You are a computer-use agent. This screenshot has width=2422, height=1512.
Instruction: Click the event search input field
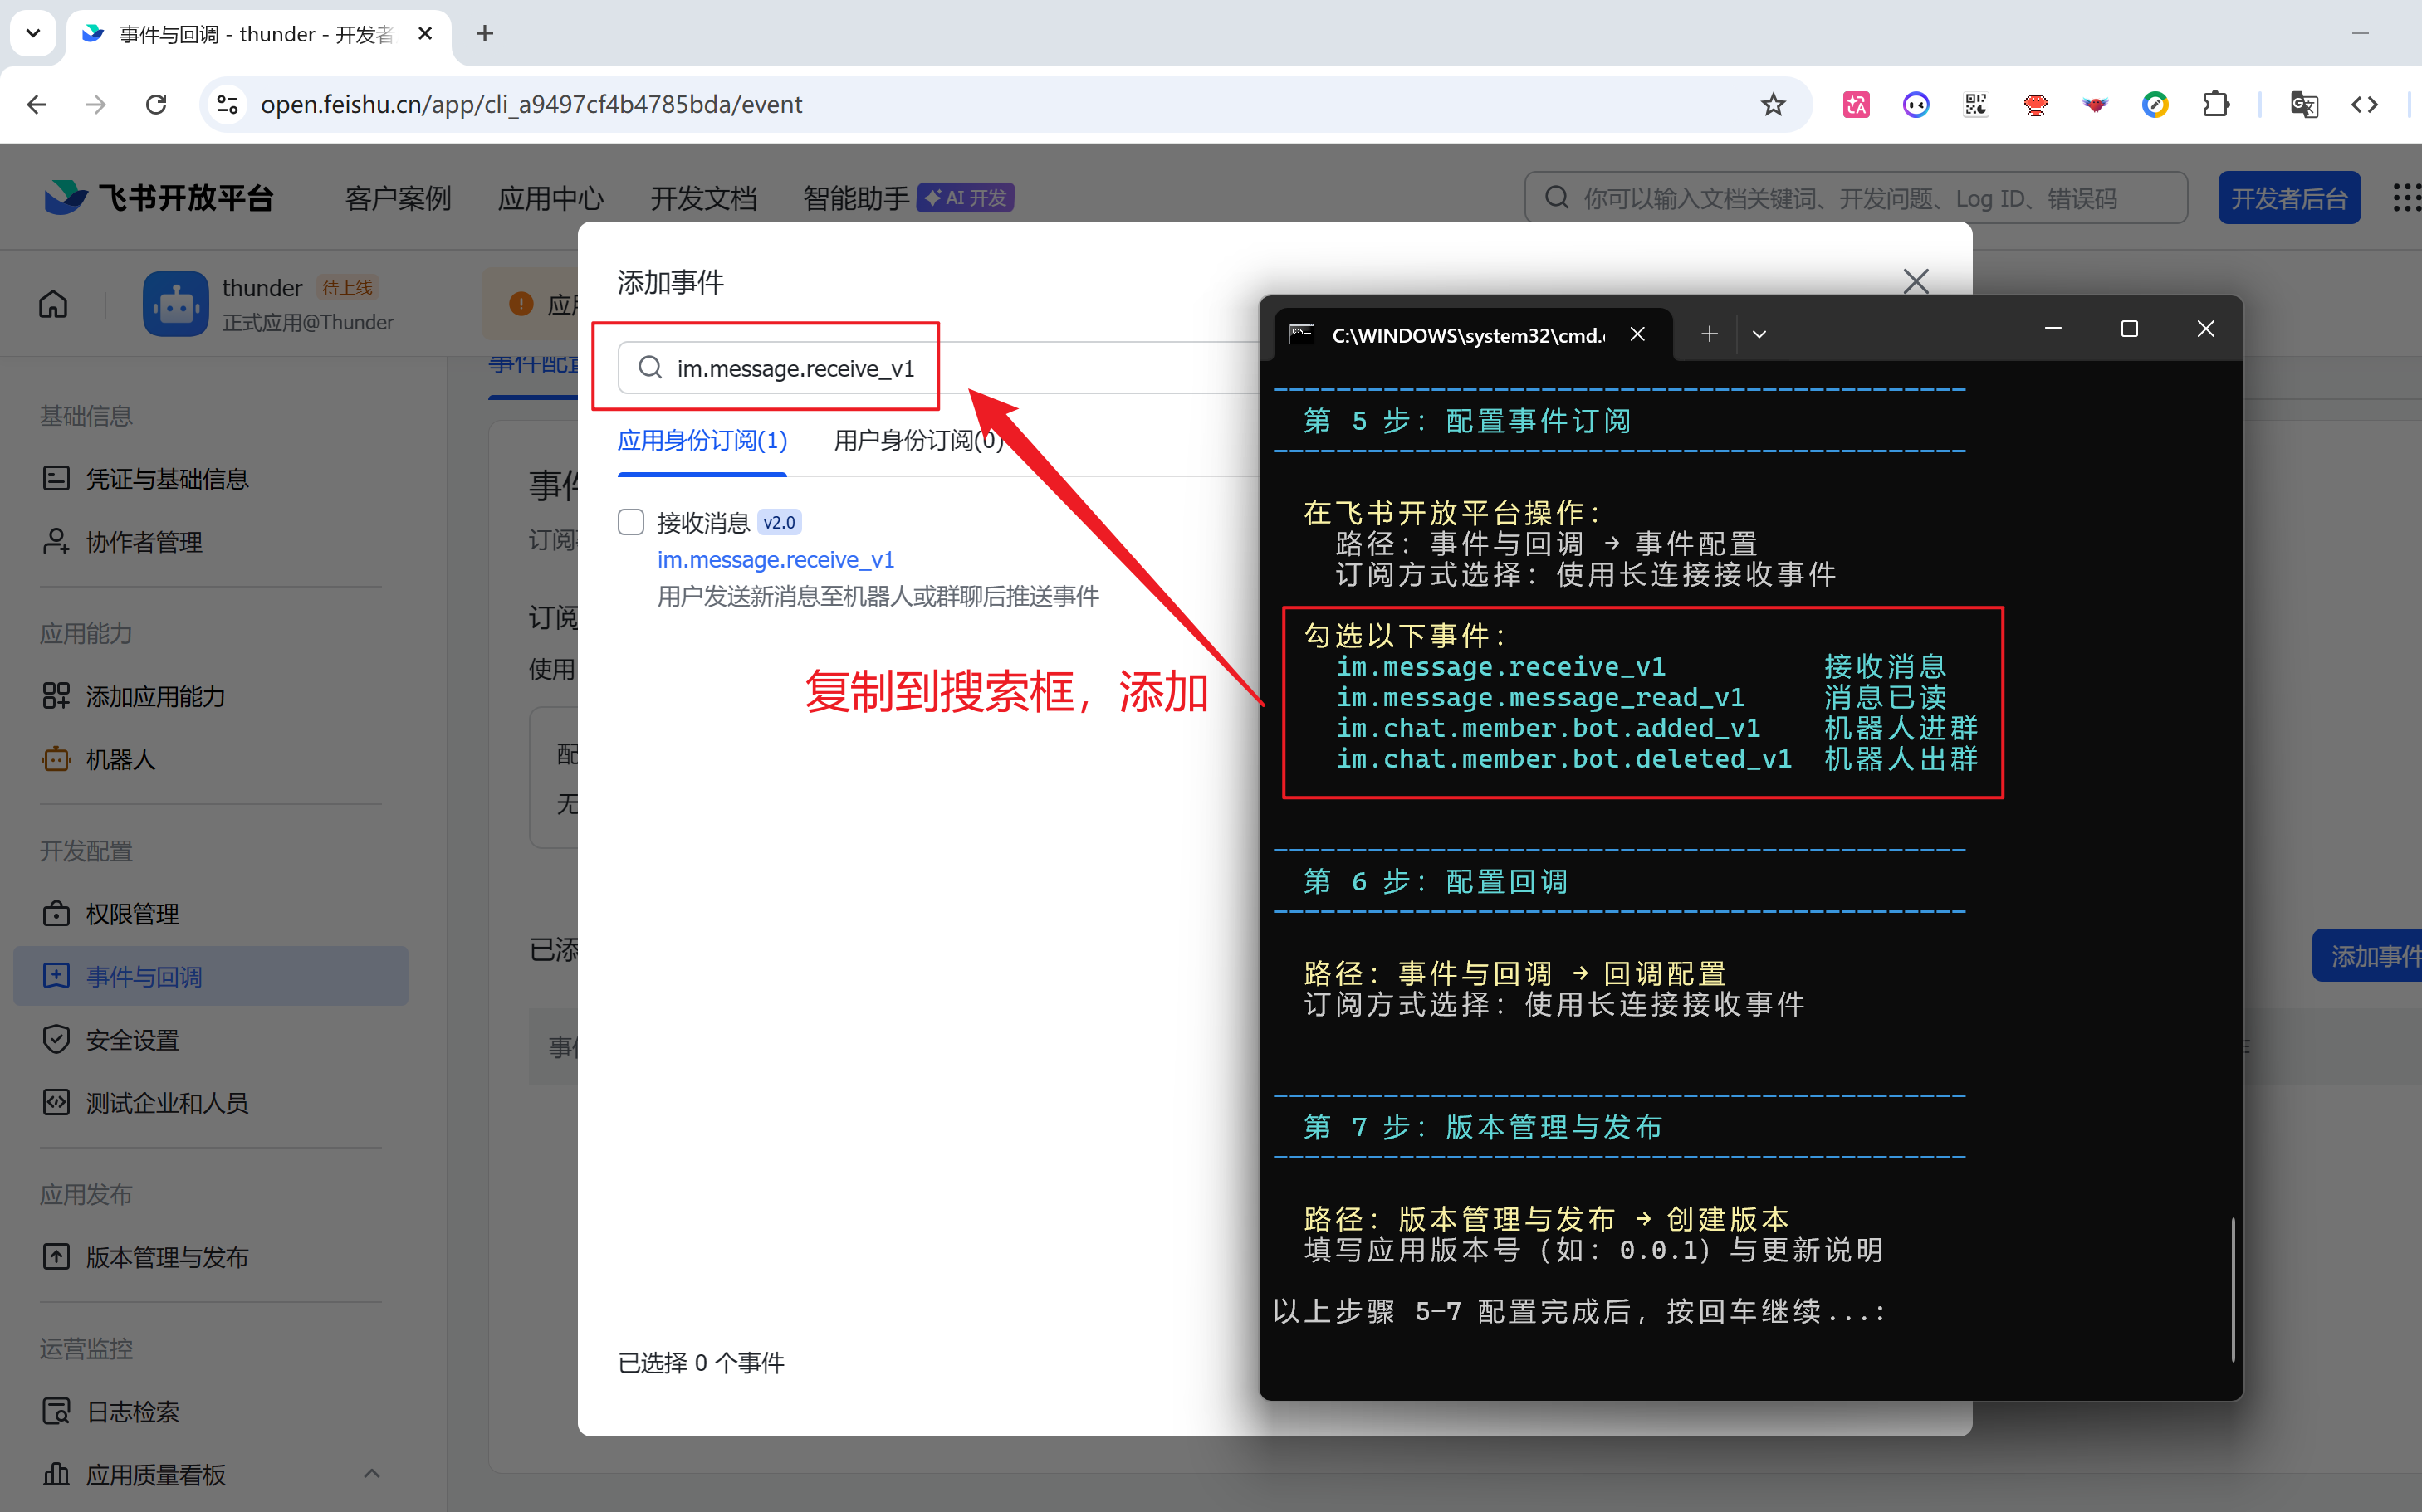[795, 368]
